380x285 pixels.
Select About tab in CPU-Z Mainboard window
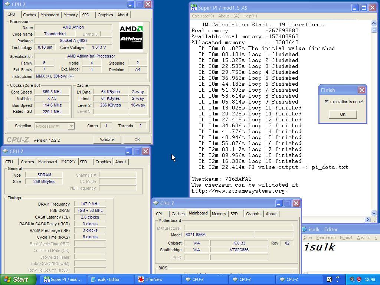[271, 213]
